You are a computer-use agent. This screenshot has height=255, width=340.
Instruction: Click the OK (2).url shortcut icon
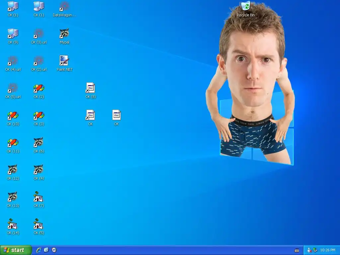pyautogui.click(x=39, y=63)
